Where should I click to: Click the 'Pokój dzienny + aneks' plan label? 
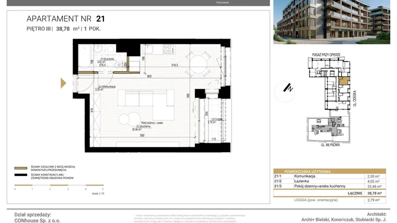152,123
